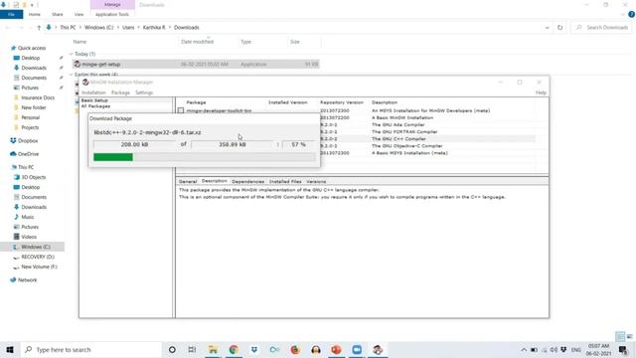Sort files by Name column header
636x358 pixels.
79,42
